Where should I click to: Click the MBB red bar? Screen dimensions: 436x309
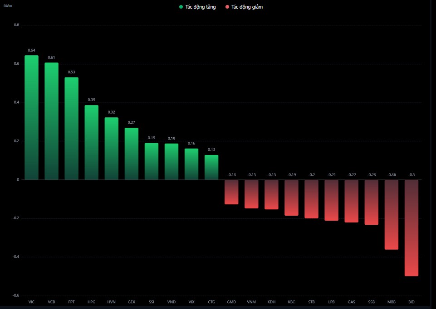pos(392,214)
